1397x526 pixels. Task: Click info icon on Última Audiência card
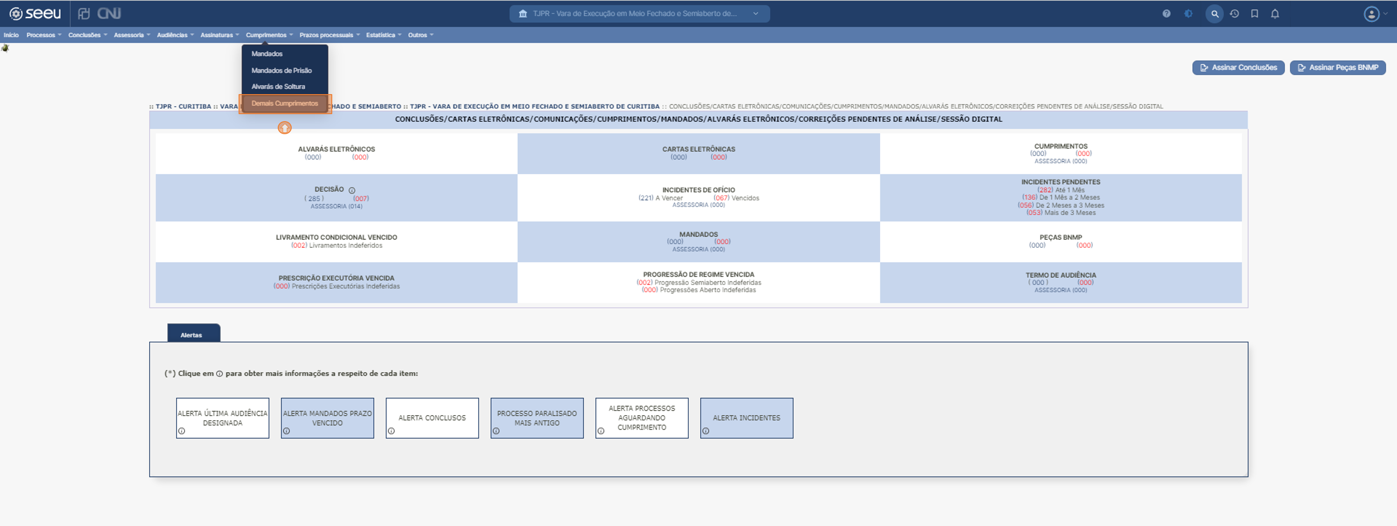coord(182,431)
